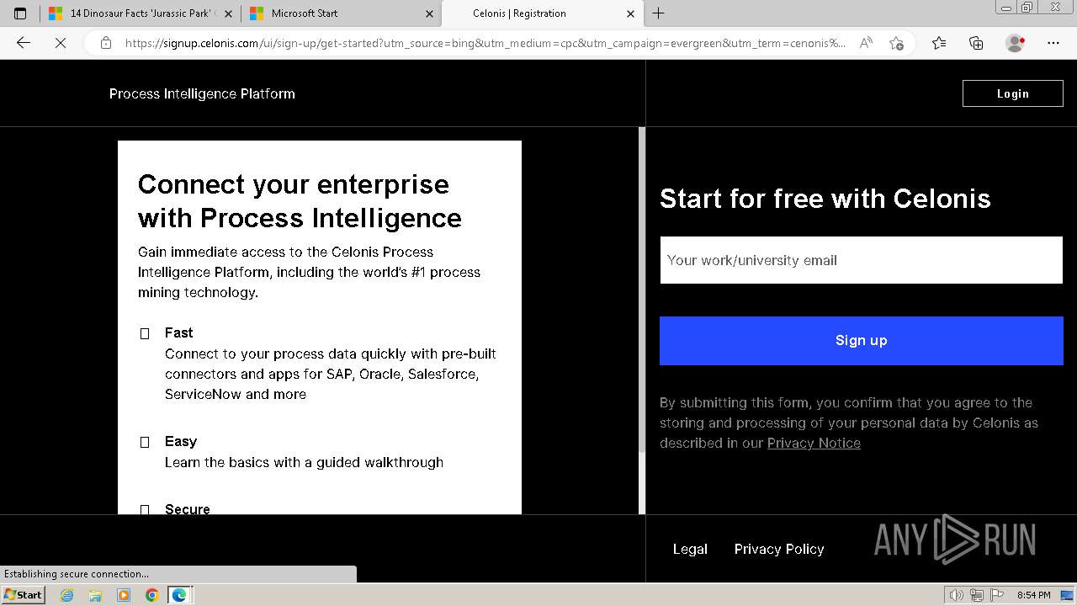The width and height of the screenshot is (1077, 606).
Task: Click the bullet icon beside Easy
Action: click(x=145, y=443)
